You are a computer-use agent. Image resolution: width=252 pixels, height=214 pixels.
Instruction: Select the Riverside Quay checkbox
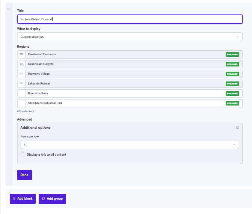[21, 93]
